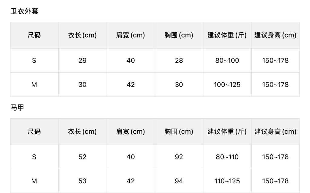Select the 衣长 value 29 cell
The image size is (310, 193).
coord(82,61)
